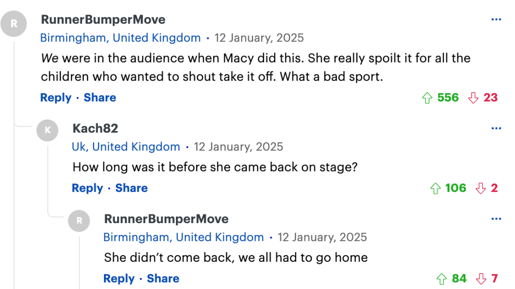The height and width of the screenshot is (289, 515).
Task: Share Kach82's comment
Action: [132, 188]
